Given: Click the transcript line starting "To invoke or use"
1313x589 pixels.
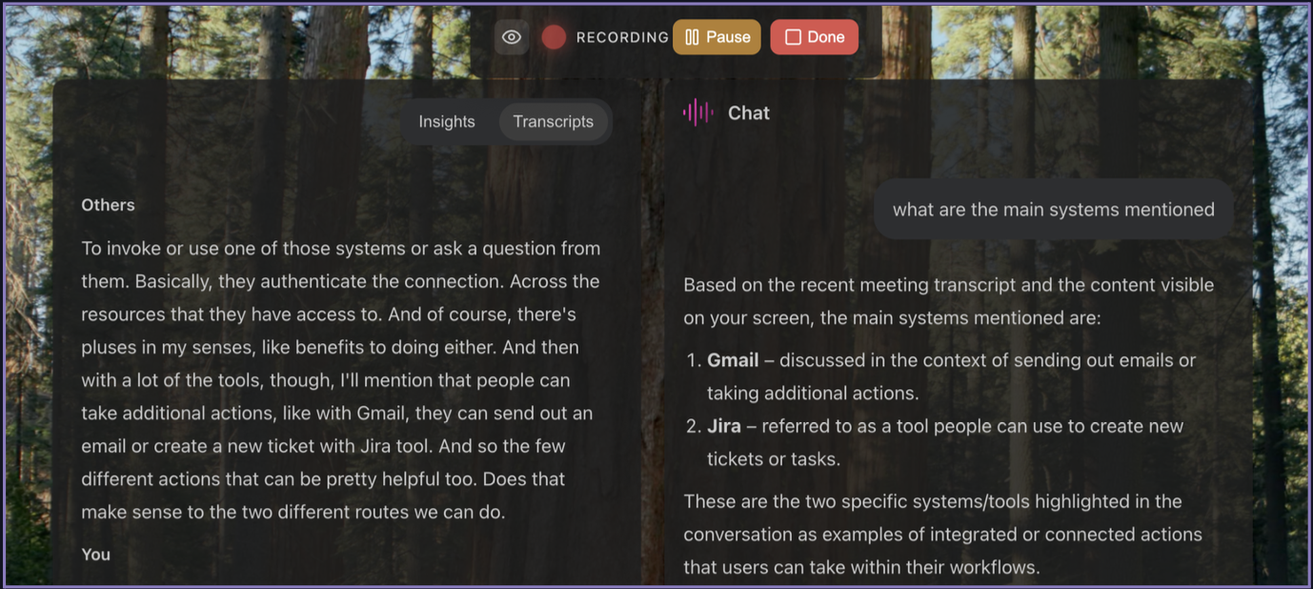Looking at the screenshot, I should coord(340,249).
